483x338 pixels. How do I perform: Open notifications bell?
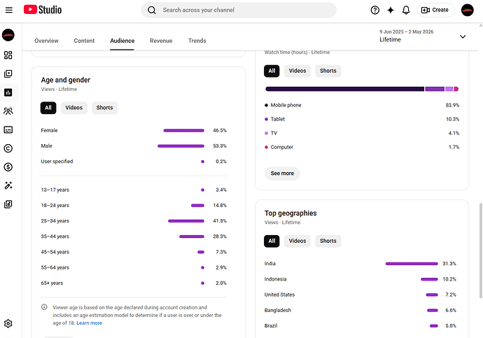[406, 10]
